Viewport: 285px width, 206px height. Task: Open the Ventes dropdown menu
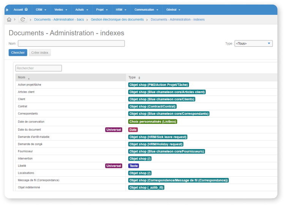(61, 10)
